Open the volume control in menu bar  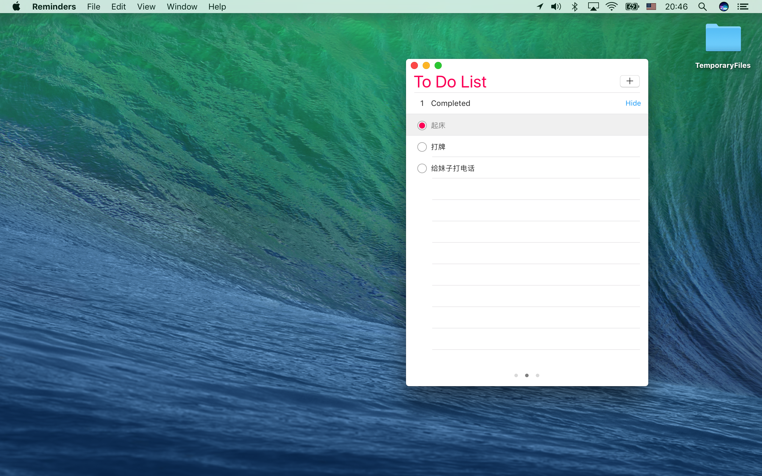tap(556, 6)
